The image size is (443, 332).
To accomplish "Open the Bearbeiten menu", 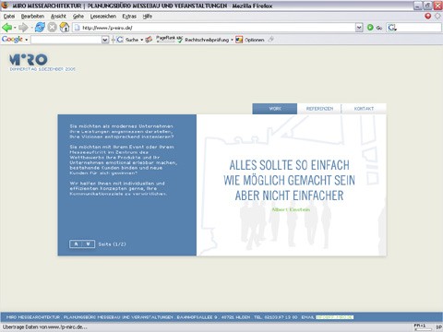I will (x=32, y=17).
